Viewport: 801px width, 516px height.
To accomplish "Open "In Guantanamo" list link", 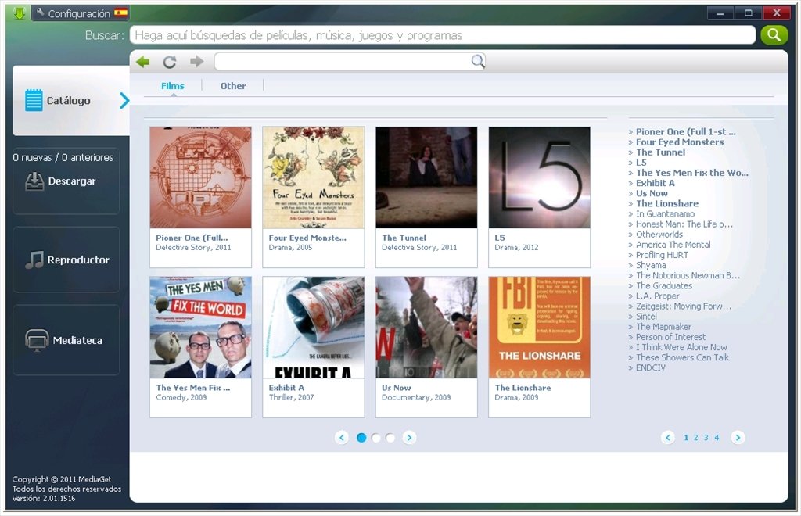I will [665, 214].
